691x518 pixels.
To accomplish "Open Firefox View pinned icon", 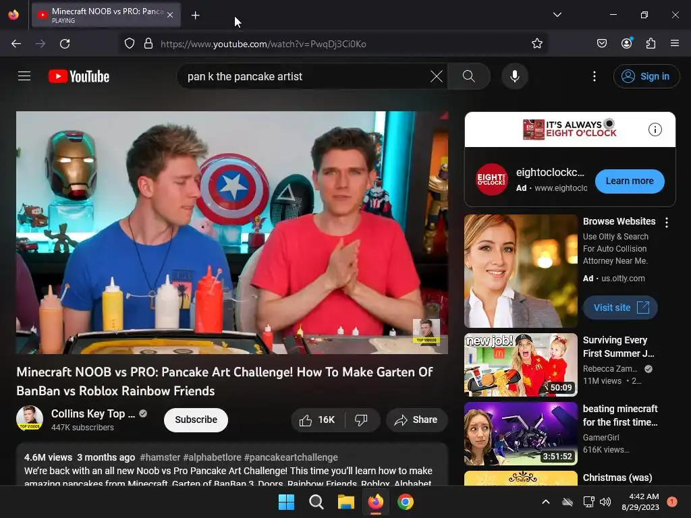I will 13,15.
